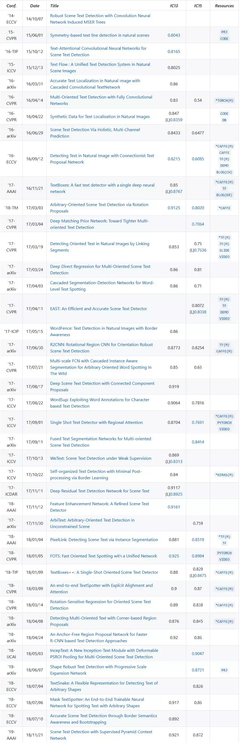Click the *TORCH(M) resource badge
Image resolution: width=240 pixels, height=745 pixels.
[x=224, y=101]
